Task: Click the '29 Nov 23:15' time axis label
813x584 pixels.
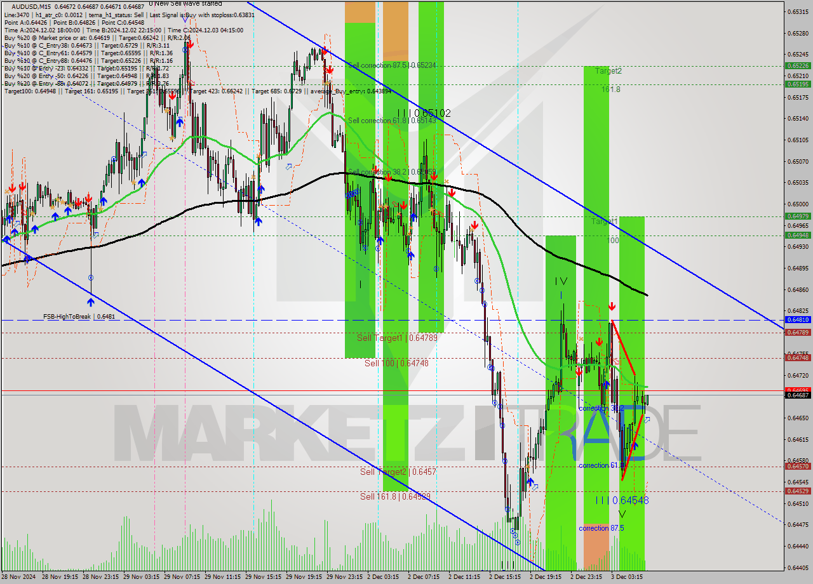Action: point(345,578)
